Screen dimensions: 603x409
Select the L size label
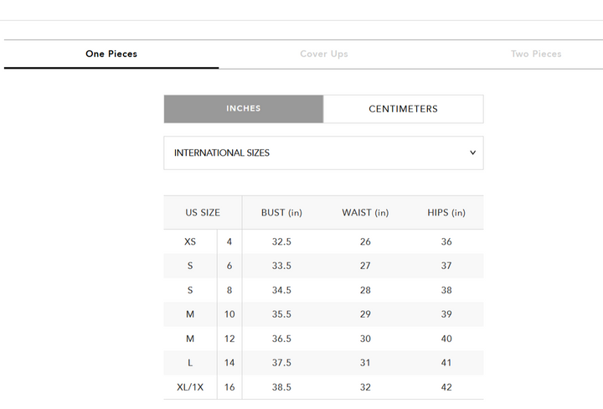pos(190,363)
